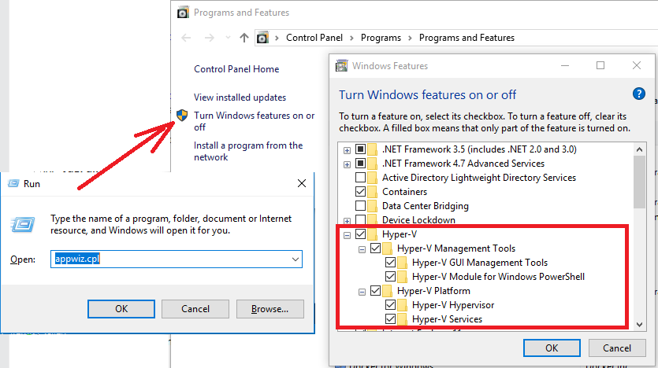Maximize the Windows Features dialog
Viewport: 658px width, 368px height.
[x=600, y=66]
